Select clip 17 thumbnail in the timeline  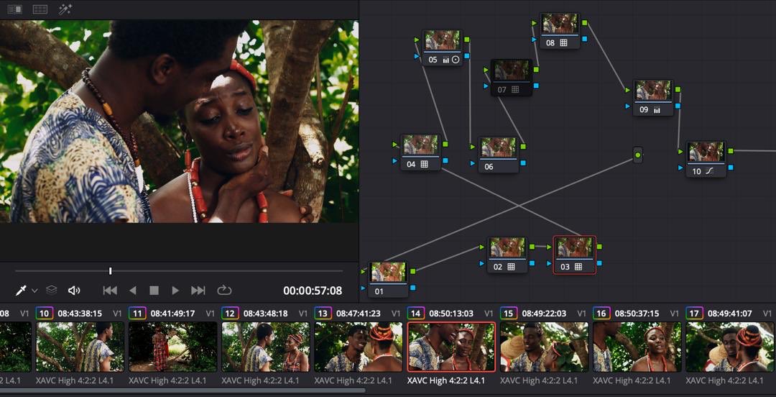[x=730, y=347]
